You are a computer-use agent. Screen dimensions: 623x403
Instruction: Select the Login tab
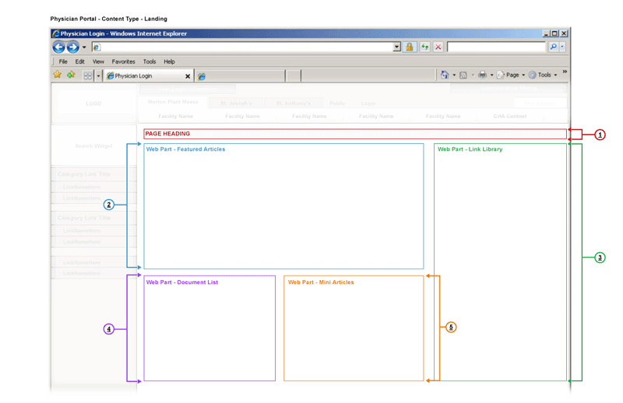click(x=368, y=103)
